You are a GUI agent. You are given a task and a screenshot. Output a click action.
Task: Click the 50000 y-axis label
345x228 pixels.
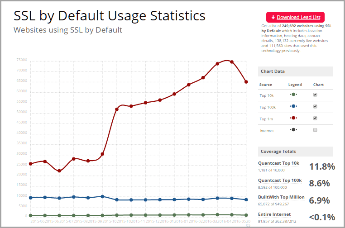[x=22, y=112]
